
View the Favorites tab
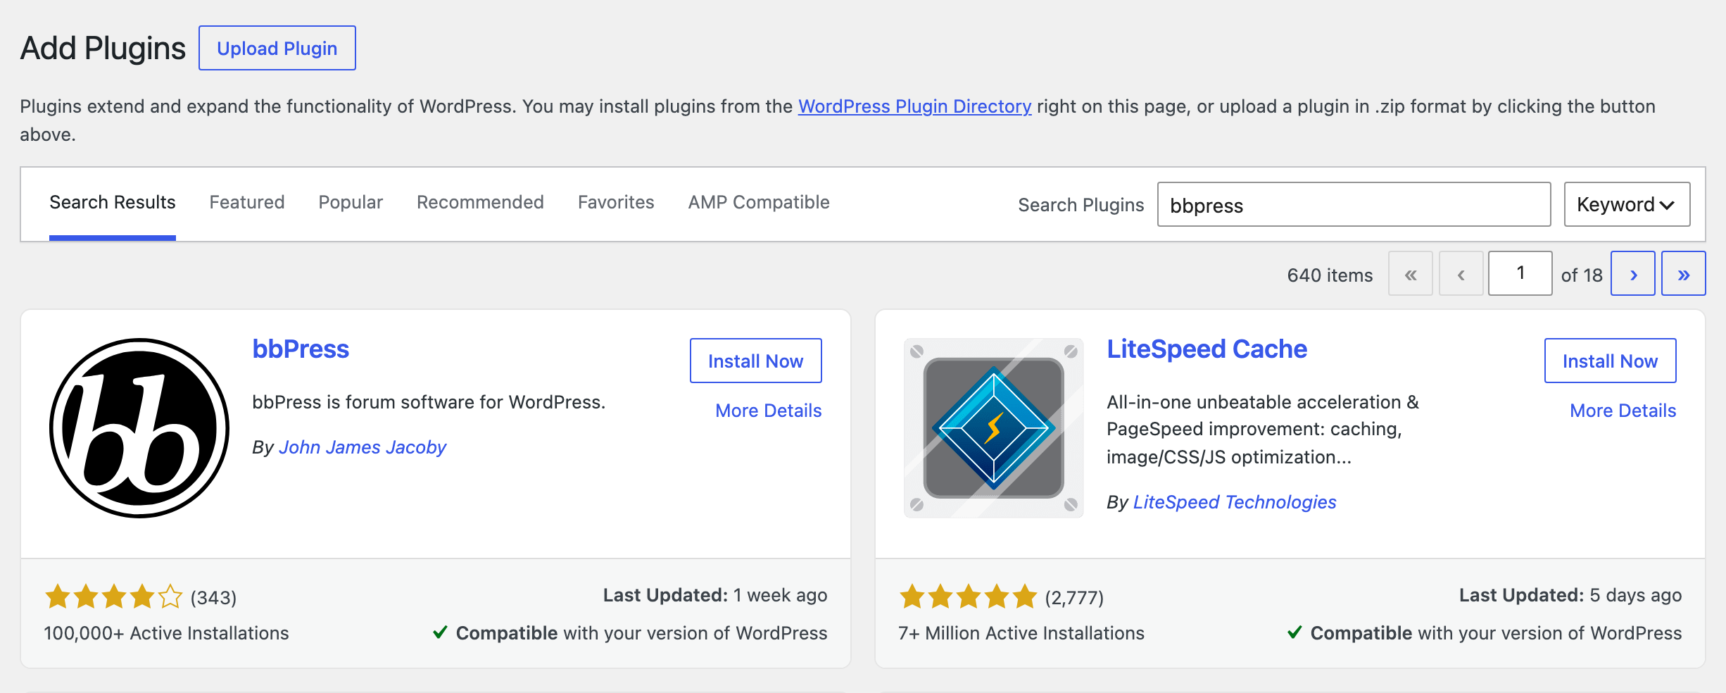(x=616, y=203)
